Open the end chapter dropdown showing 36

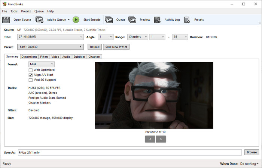(x=180, y=37)
